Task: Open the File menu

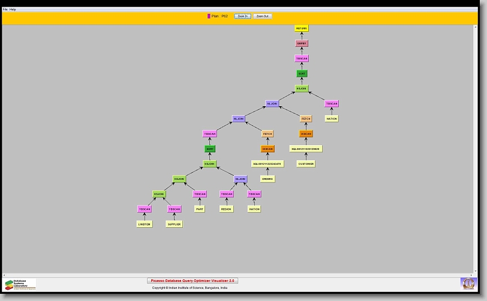Action: pyautogui.click(x=5, y=10)
